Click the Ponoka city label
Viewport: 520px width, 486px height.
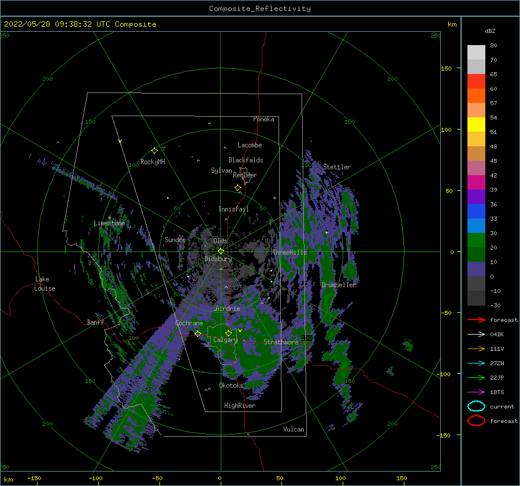(263, 119)
